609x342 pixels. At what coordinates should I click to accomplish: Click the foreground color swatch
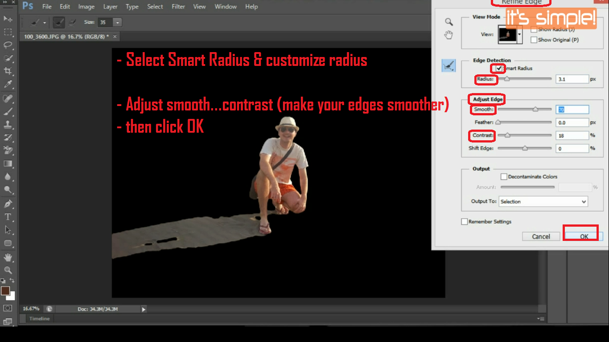(x=5, y=291)
